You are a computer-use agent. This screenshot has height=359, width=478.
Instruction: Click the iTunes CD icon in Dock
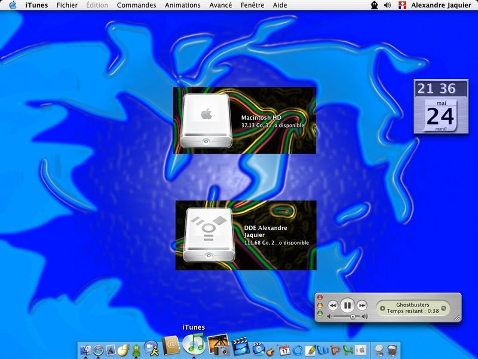[x=194, y=343]
